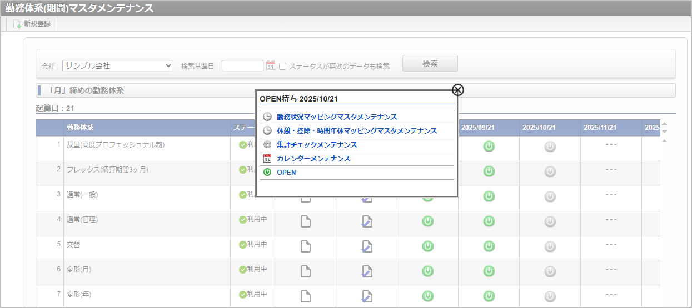Click the 2025/09/21 column header
This screenshot has width=692, height=308.
tap(489, 128)
